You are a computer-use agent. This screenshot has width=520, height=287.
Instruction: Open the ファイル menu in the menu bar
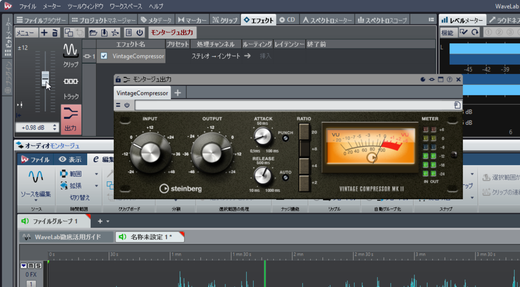pyautogui.click(x=28, y=6)
